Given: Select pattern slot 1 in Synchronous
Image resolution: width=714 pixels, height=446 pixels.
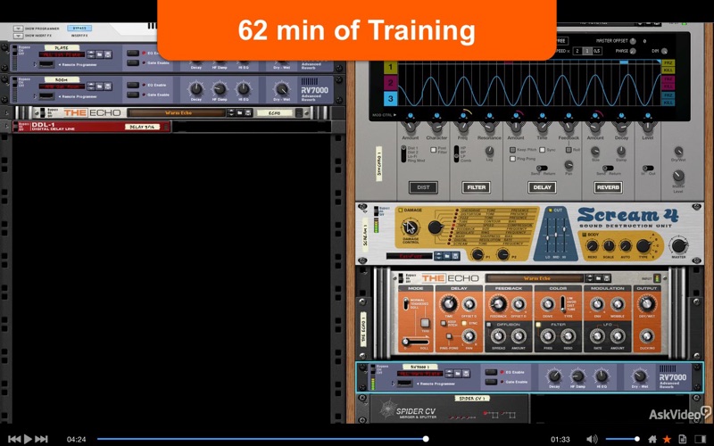Looking at the screenshot, I should click(x=390, y=68).
